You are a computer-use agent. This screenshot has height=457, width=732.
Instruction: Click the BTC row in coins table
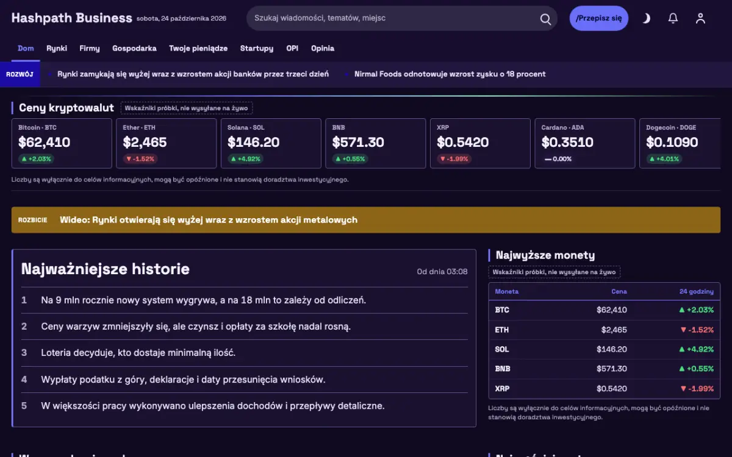tap(605, 310)
